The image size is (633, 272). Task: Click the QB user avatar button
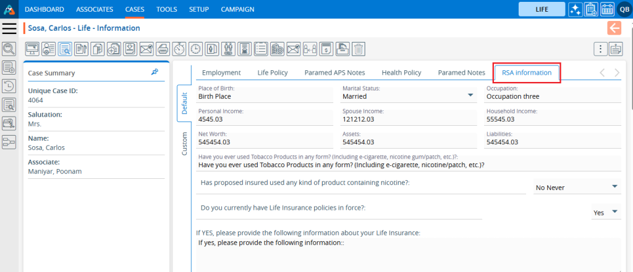(x=623, y=9)
